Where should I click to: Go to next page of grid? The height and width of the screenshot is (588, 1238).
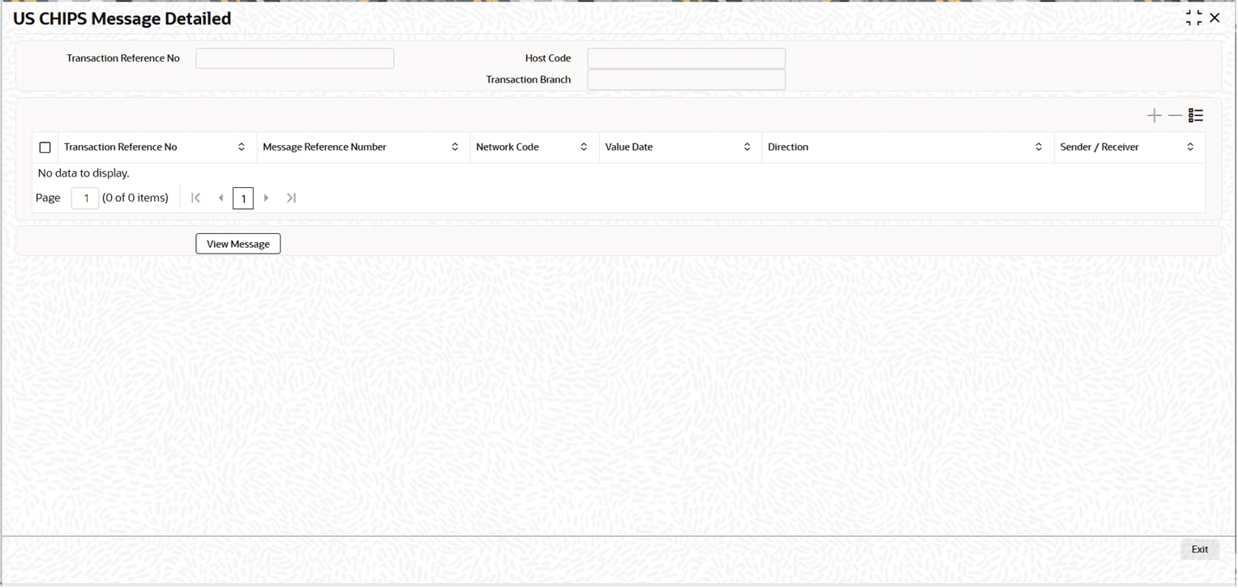266,198
